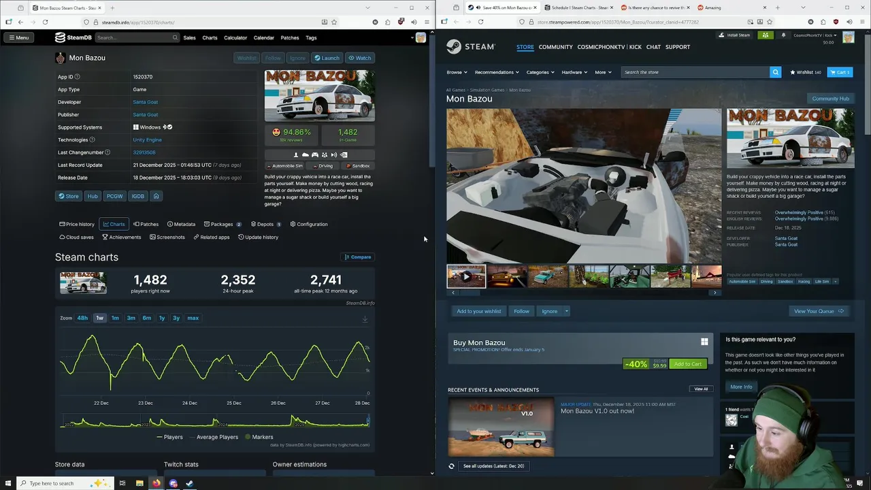Click the Steam store search magnifier button
This screenshot has height=490, width=871.
point(775,72)
